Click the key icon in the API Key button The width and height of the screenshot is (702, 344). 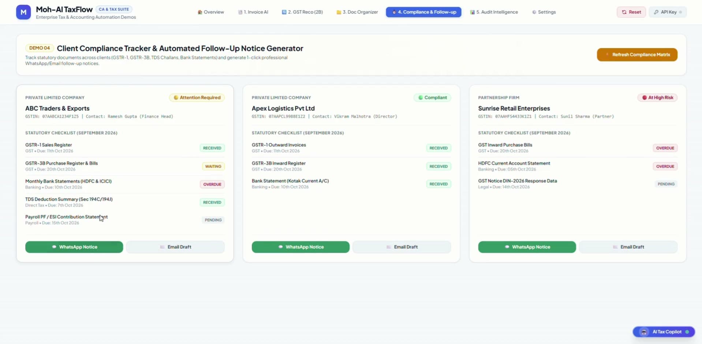pos(656,12)
